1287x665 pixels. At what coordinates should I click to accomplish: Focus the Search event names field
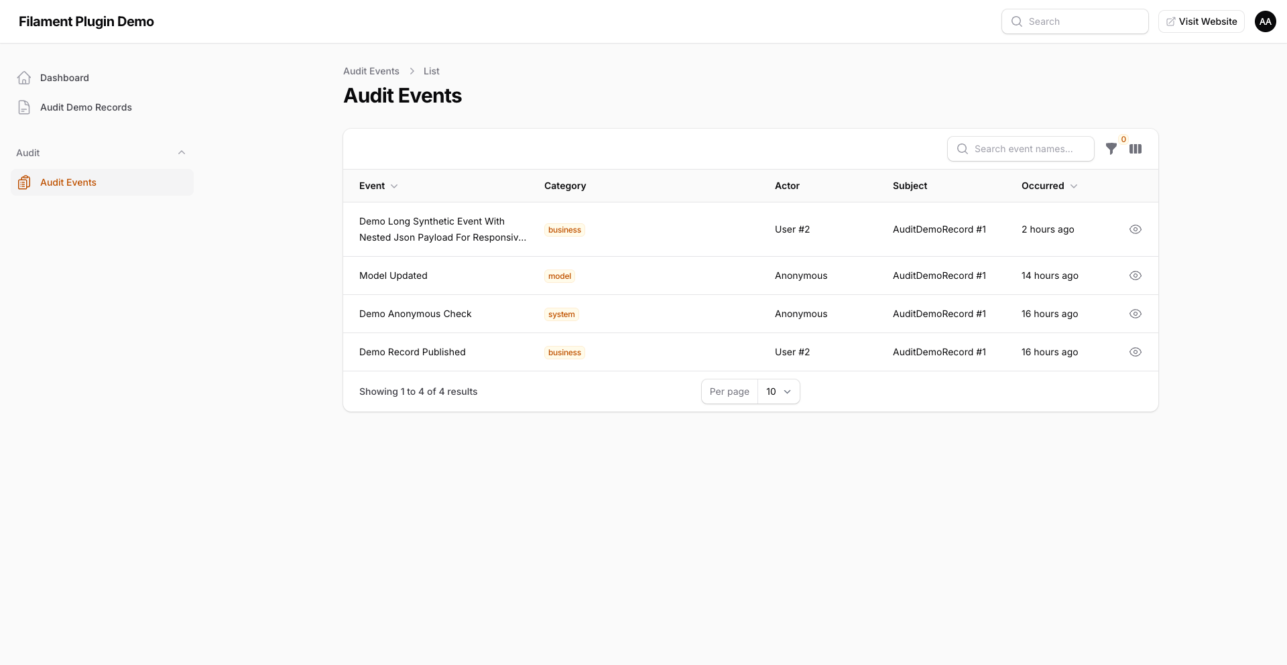coord(1021,149)
